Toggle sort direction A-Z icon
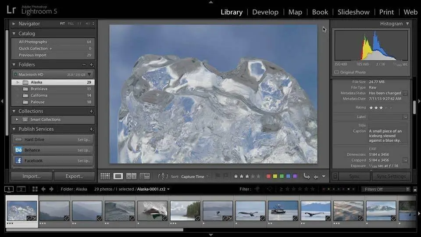421x237 pixels. tap(163, 176)
